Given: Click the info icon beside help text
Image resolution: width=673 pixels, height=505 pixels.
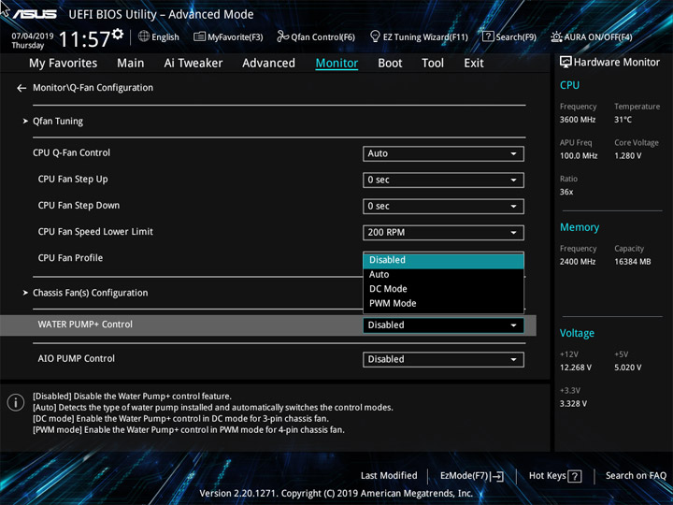Looking at the screenshot, I should click(x=16, y=402).
